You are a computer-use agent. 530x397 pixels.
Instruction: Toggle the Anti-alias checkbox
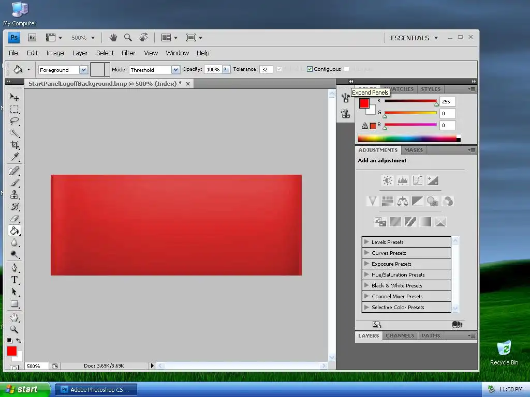279,69
